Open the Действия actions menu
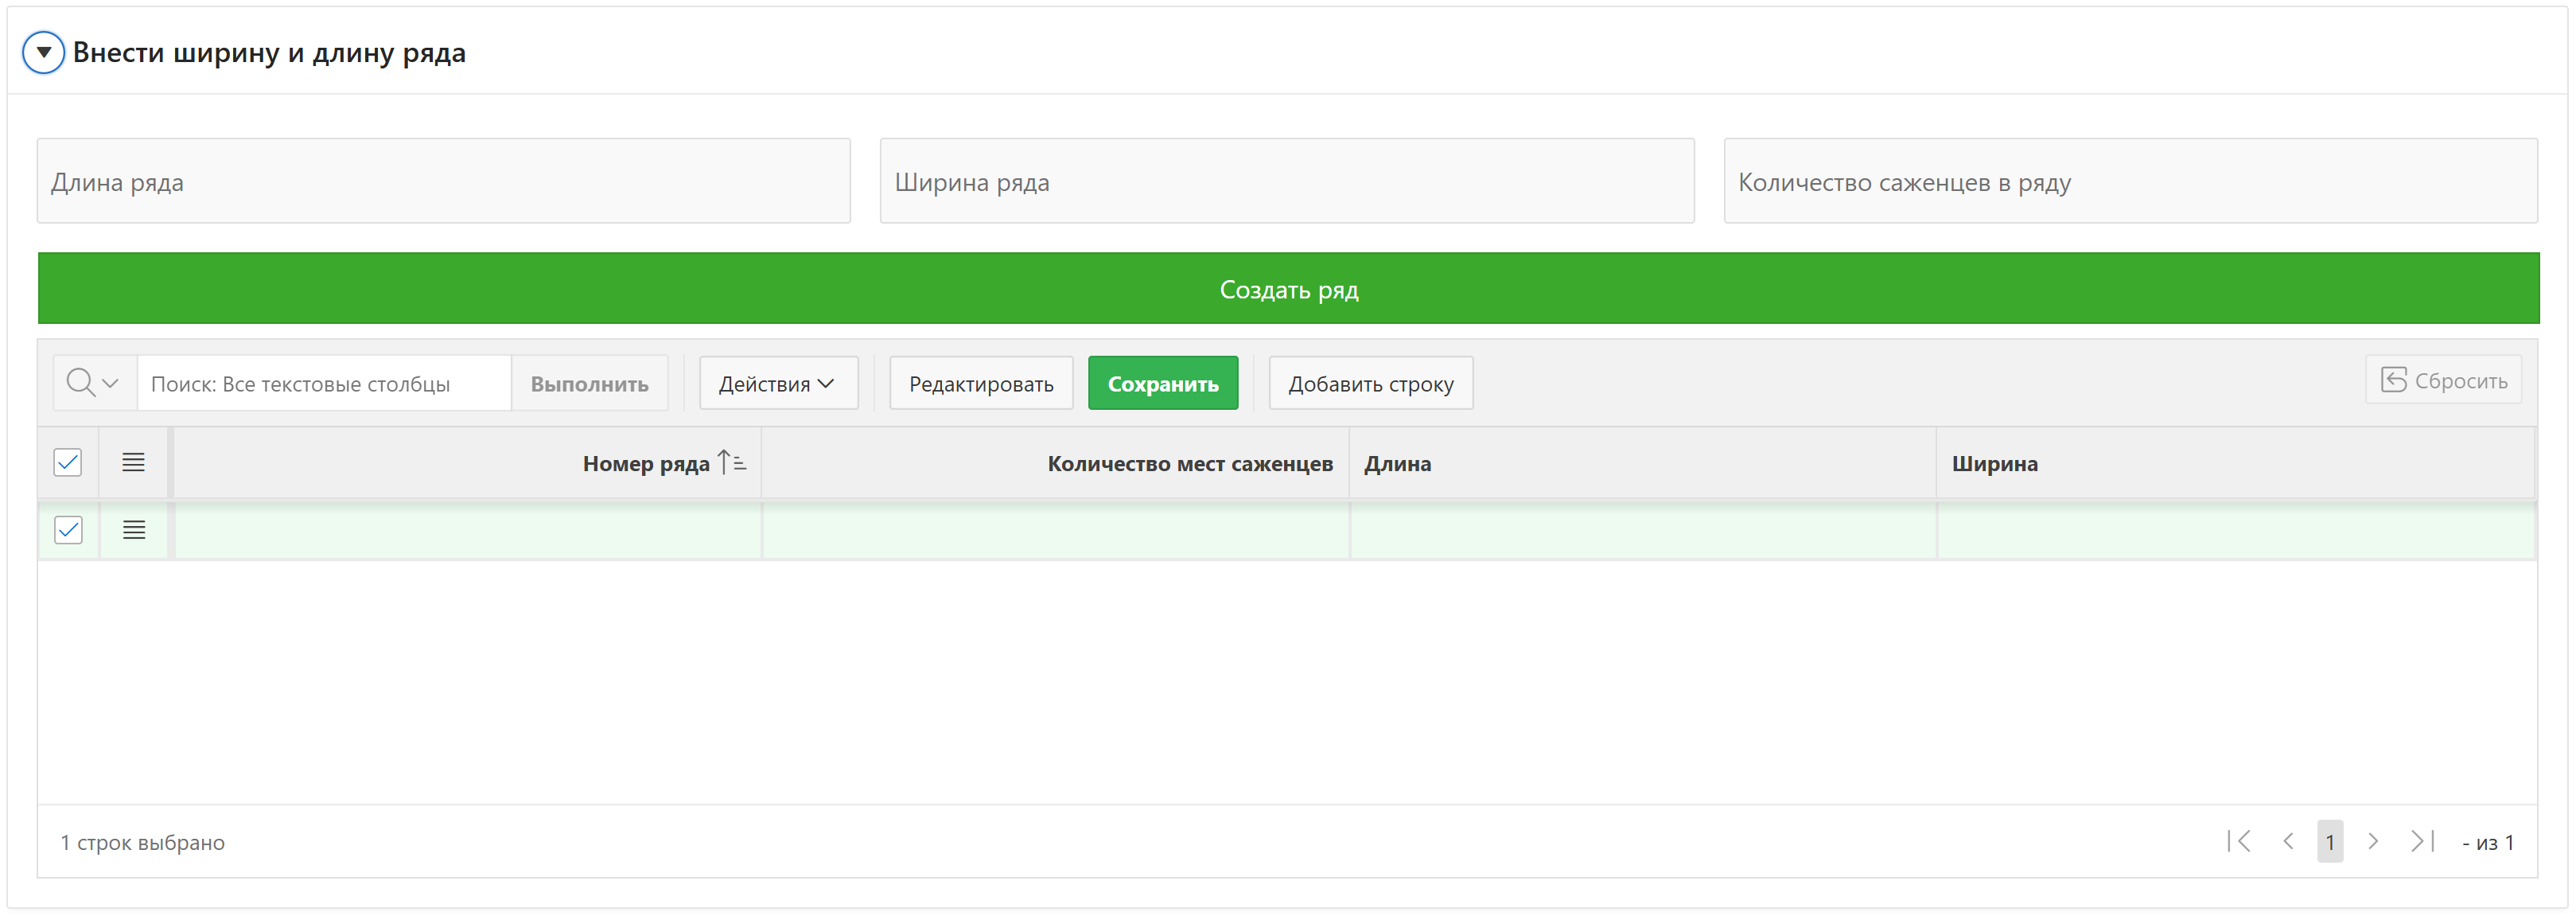 pyautogui.click(x=777, y=383)
